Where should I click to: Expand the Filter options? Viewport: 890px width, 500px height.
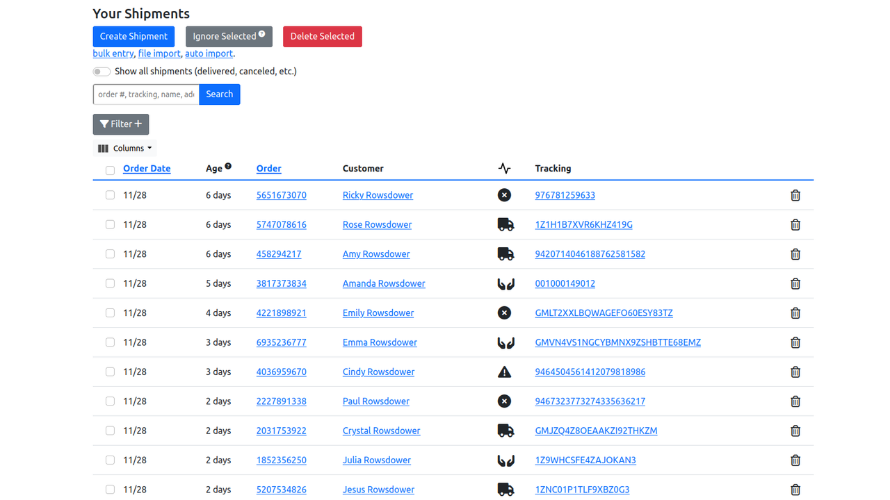coord(120,124)
